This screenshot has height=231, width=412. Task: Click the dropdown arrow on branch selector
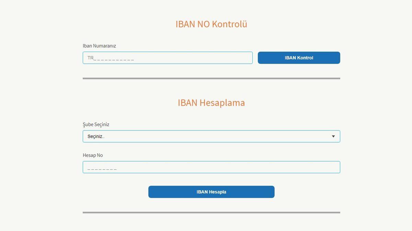click(x=333, y=136)
